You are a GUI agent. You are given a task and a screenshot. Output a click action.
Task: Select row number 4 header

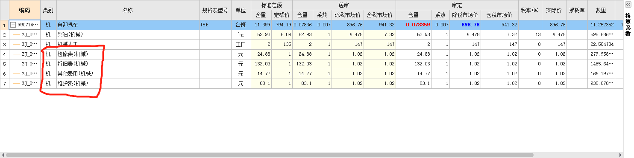(5, 54)
